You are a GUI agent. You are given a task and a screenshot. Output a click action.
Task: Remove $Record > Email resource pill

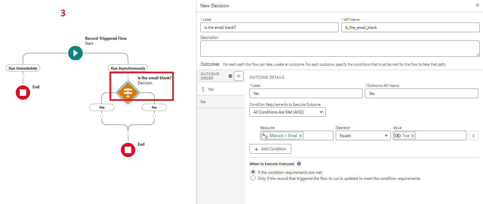[x=301, y=136]
